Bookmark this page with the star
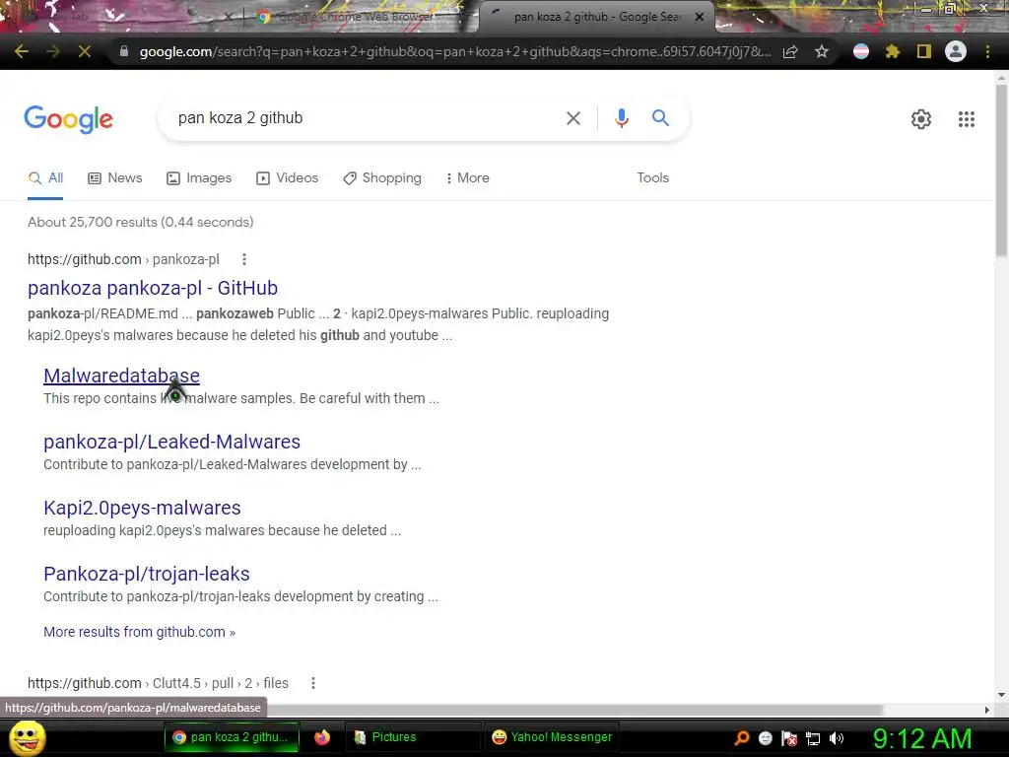 click(x=822, y=51)
